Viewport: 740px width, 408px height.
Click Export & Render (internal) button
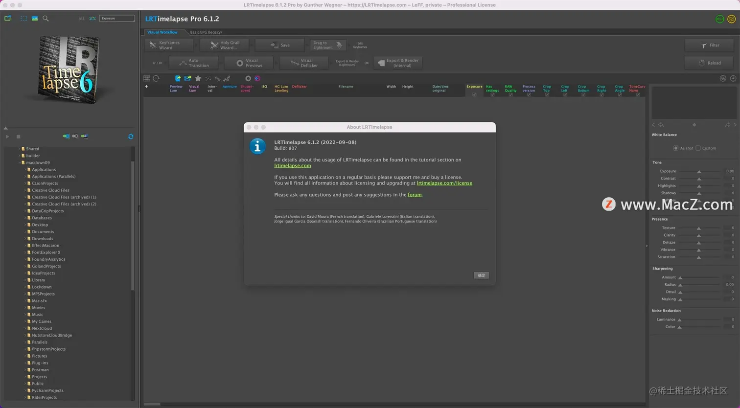(x=398, y=63)
